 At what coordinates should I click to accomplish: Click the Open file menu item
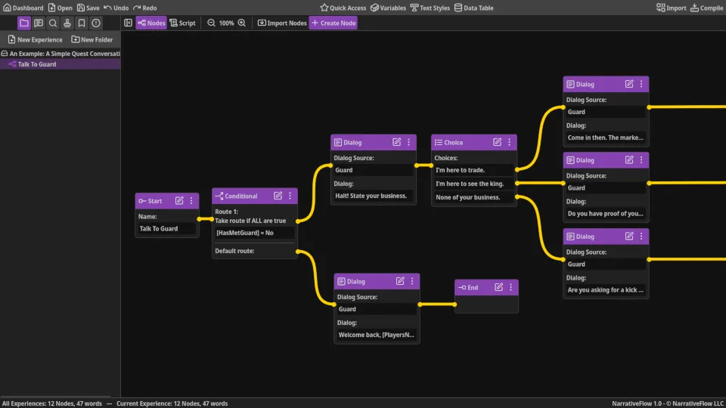click(x=60, y=8)
